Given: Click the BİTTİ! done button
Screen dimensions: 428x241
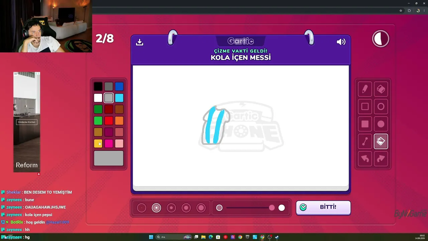Looking at the screenshot, I should (x=323, y=207).
